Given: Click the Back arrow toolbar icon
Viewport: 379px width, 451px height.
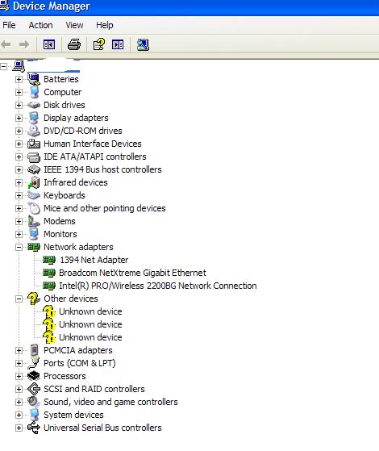Looking at the screenshot, I should click(x=6, y=44).
